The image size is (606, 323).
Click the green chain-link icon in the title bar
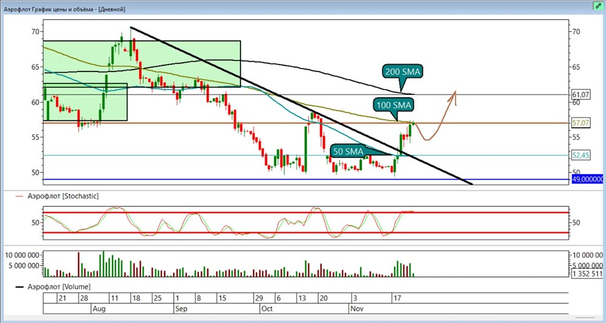click(x=598, y=6)
